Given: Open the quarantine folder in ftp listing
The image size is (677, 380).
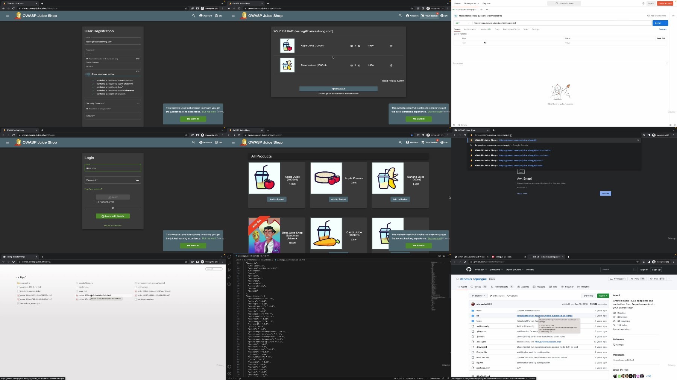Looking at the screenshot, I should point(25,283).
